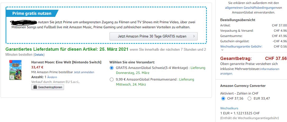The height and width of the screenshot is (122, 287).
Task: Select GRATIS AmazonGlobal Schweiz shipping option
Action: [x=112, y=68]
